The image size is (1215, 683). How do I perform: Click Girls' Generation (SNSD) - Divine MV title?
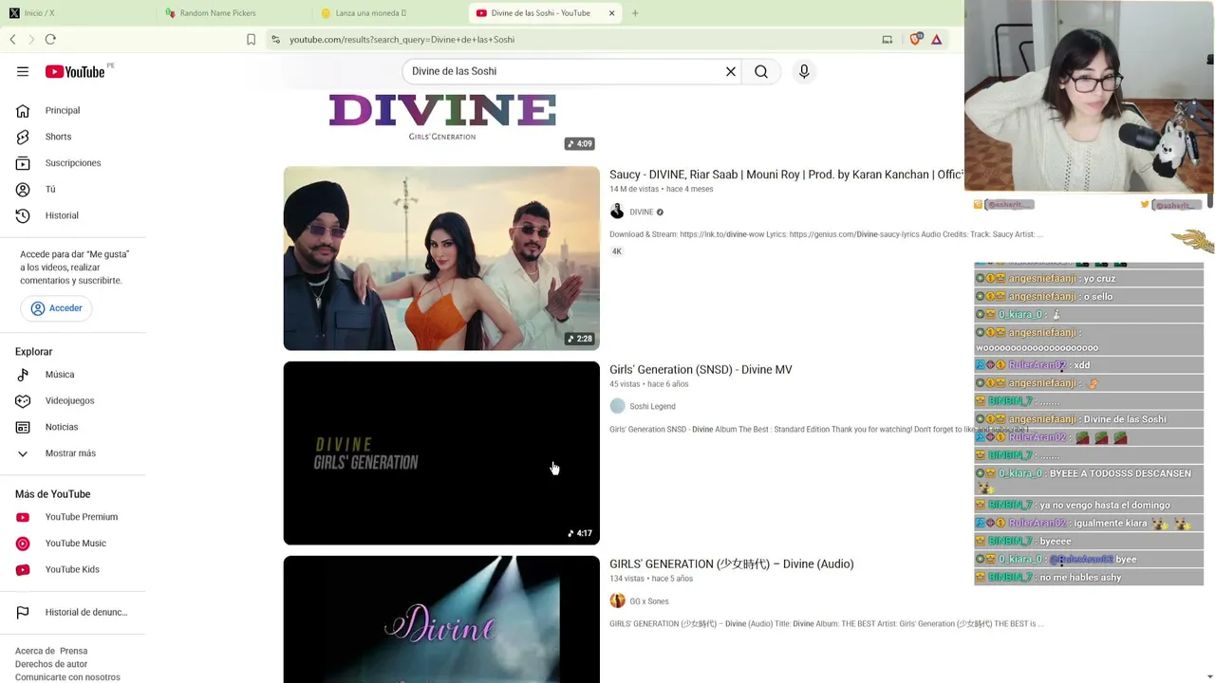(x=701, y=370)
